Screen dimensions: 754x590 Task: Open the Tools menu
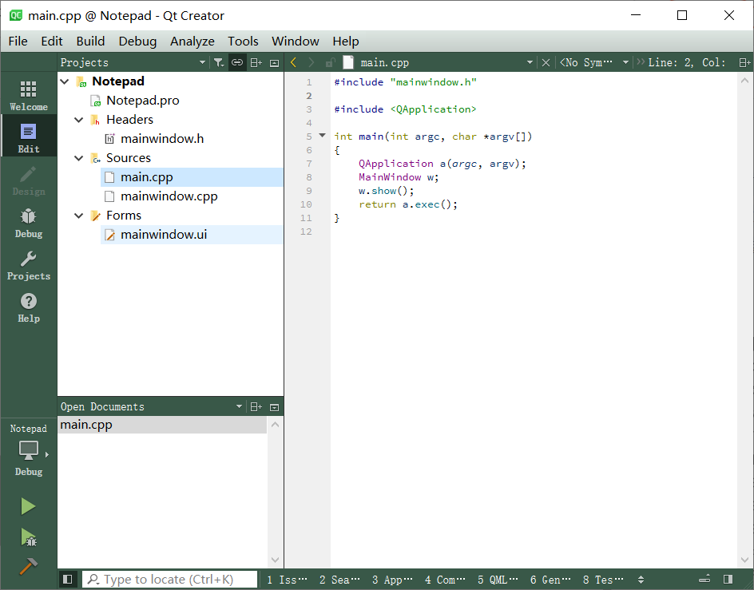[243, 42]
